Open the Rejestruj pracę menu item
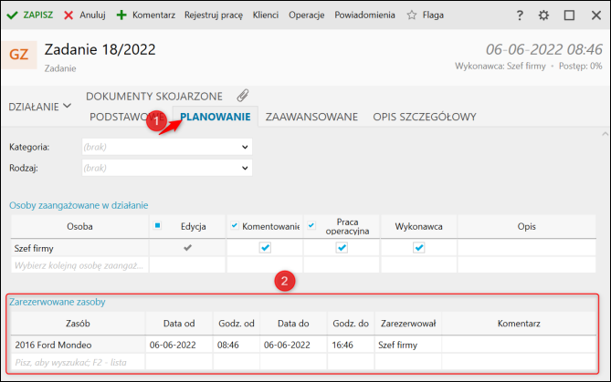The width and height of the screenshot is (611, 382). click(x=214, y=15)
